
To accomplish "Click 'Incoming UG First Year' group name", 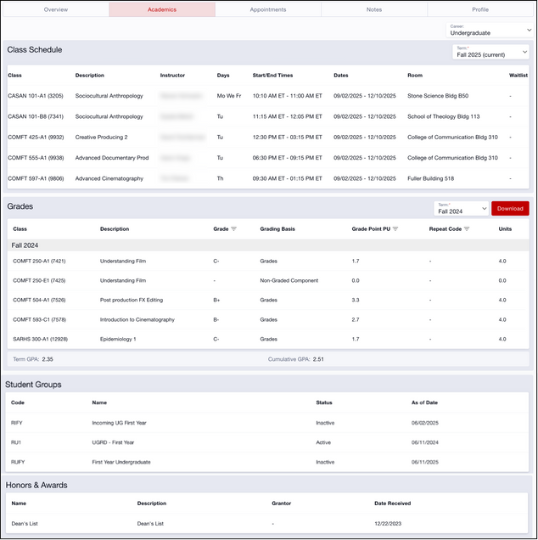I will click(119, 423).
